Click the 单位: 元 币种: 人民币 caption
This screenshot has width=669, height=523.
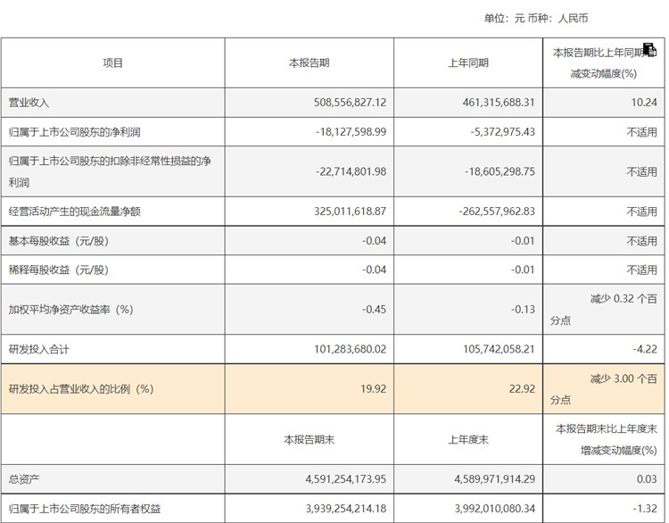pyautogui.click(x=536, y=19)
